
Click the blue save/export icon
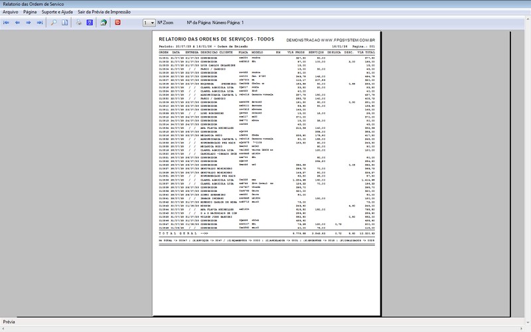pyautogui.click(x=90, y=23)
